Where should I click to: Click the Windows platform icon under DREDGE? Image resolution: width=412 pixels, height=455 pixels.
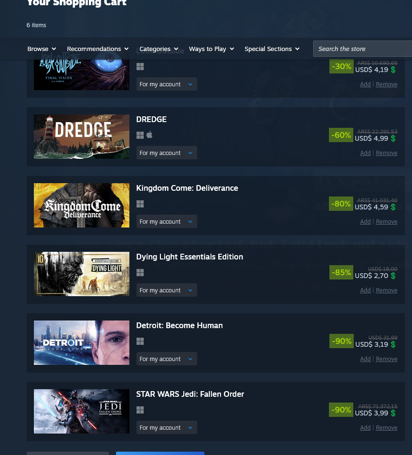140,135
